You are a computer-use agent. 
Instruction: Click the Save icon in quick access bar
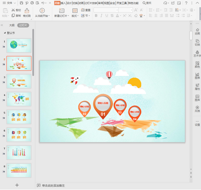click(22, 3)
